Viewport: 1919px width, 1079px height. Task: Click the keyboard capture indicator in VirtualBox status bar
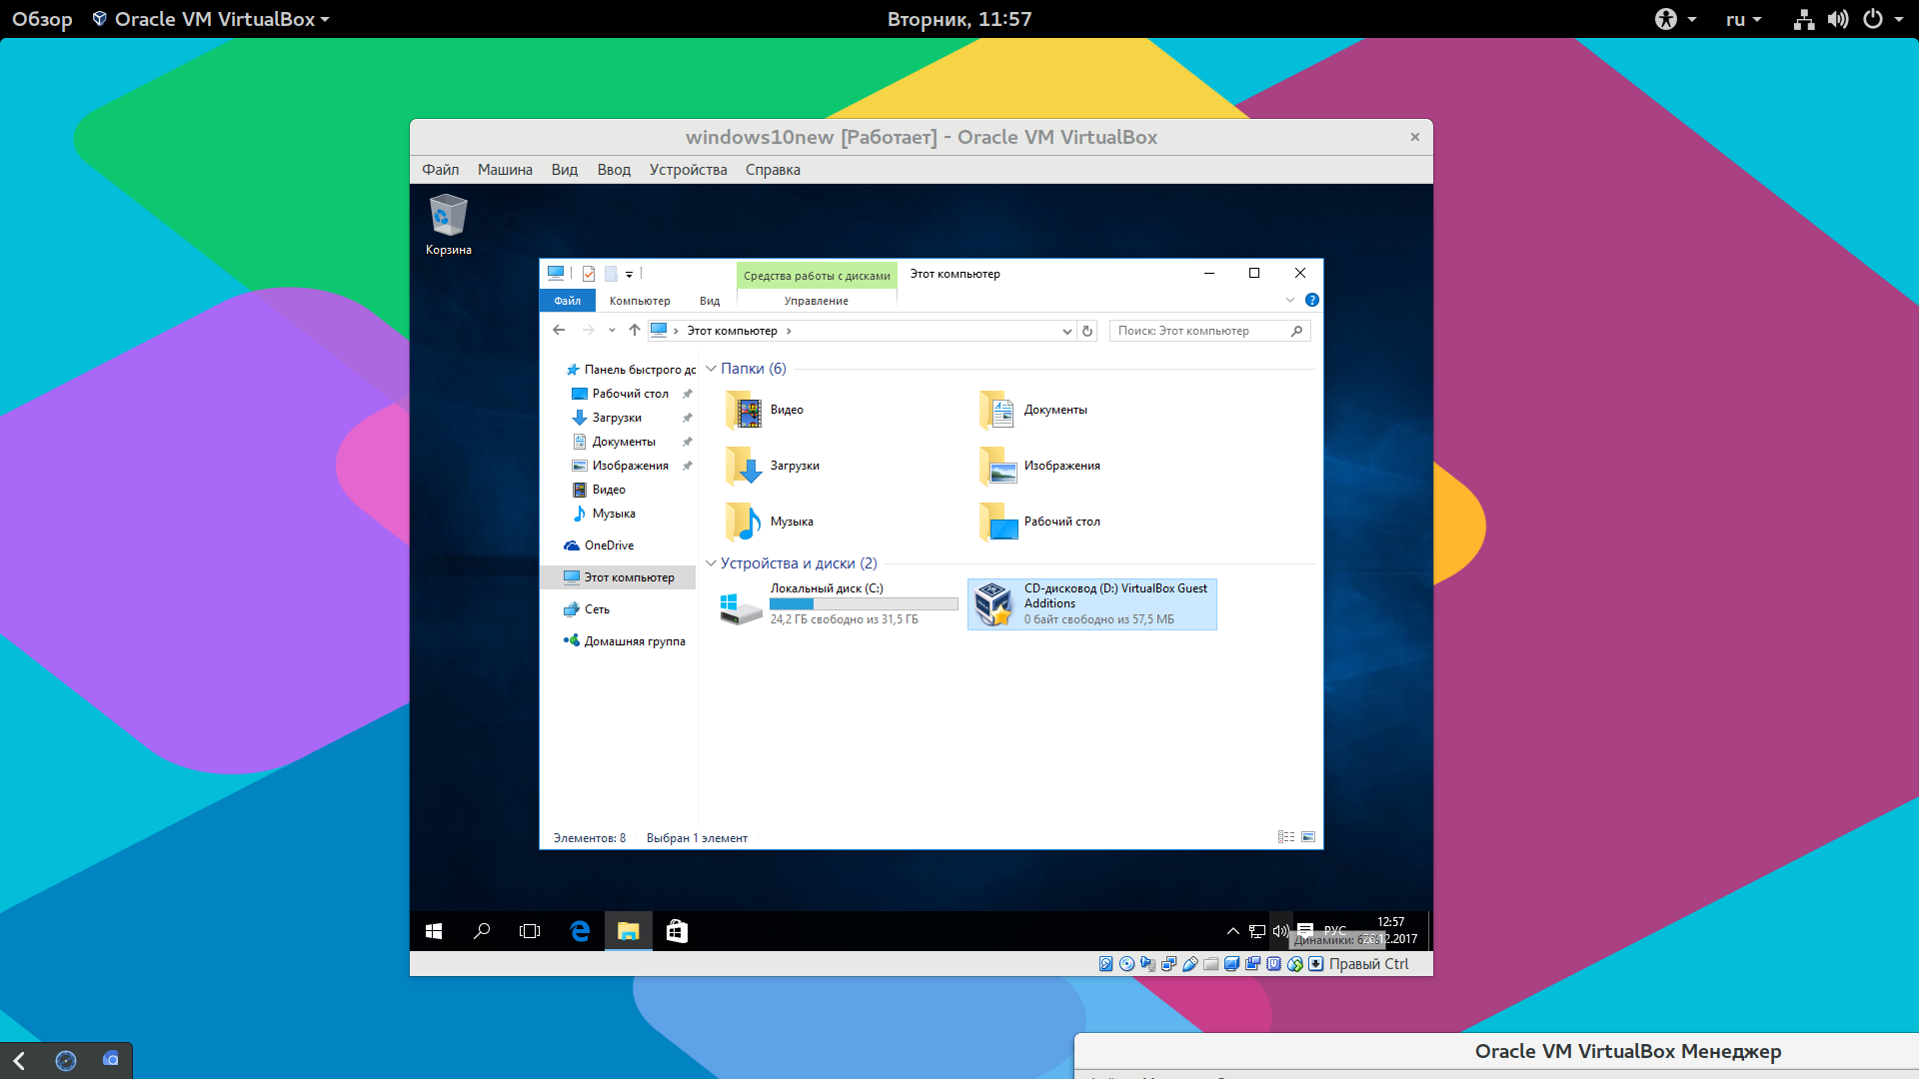(x=1316, y=964)
